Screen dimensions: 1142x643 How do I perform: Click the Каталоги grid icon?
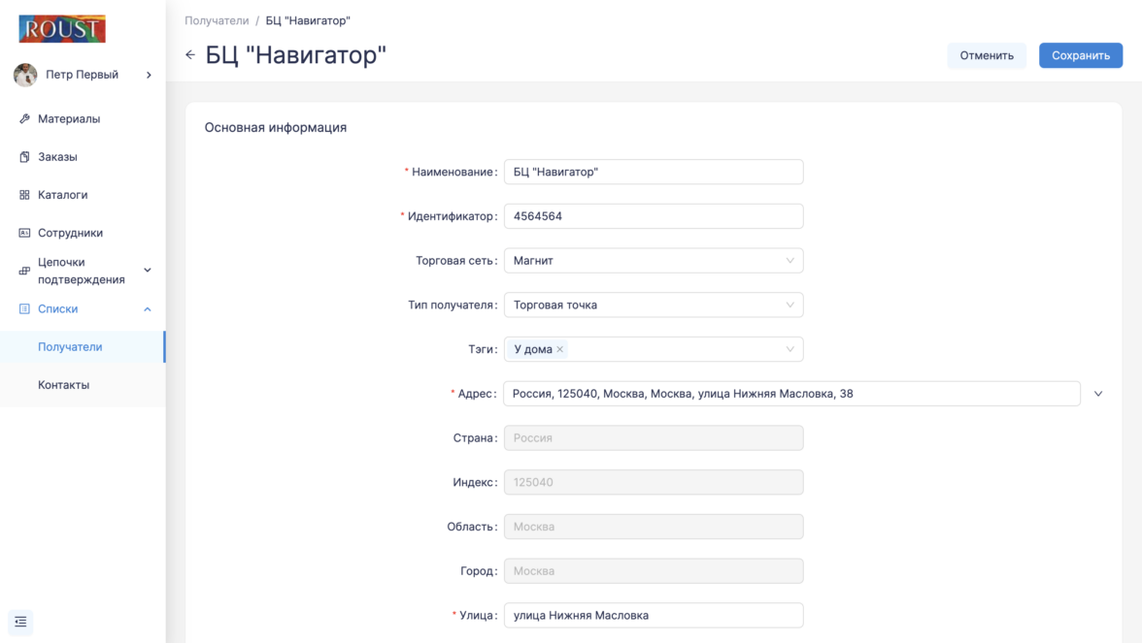pyautogui.click(x=24, y=195)
